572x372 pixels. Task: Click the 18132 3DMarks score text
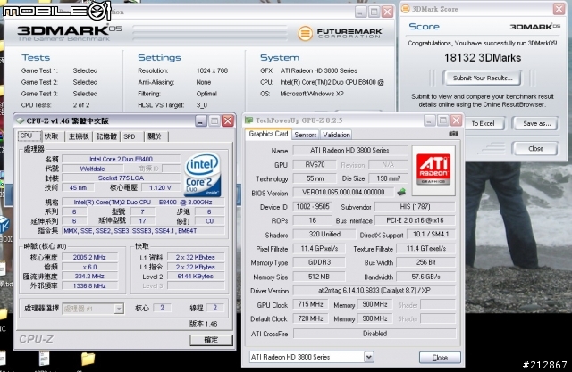click(x=483, y=57)
